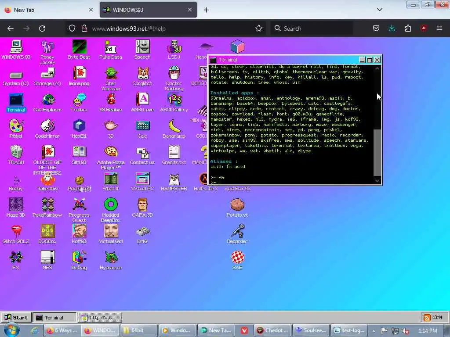450x337 pixels.
Task: Open CodeMirror editor icon
Action: pyautogui.click(x=47, y=129)
